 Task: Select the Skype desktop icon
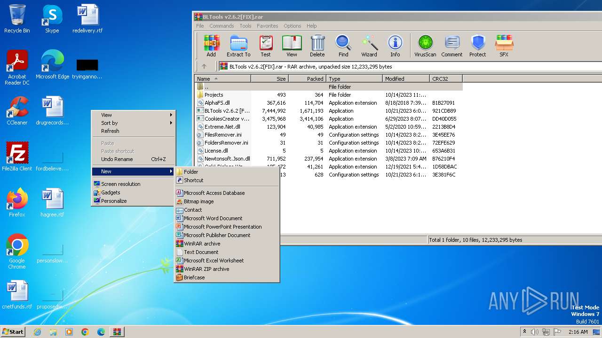[x=52, y=19]
